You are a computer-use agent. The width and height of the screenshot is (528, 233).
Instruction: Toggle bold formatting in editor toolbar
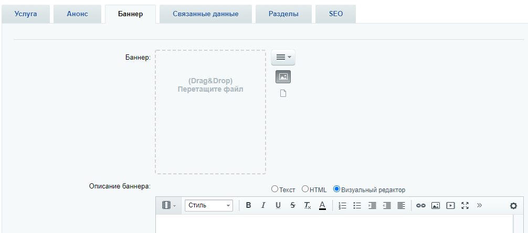tap(248, 205)
